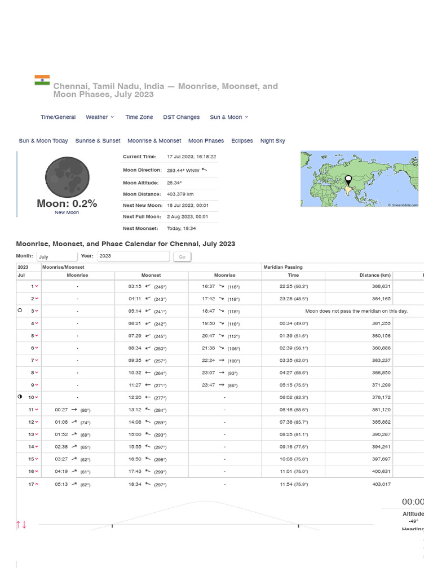Go to Sun & Moon Today

(x=43, y=140)
